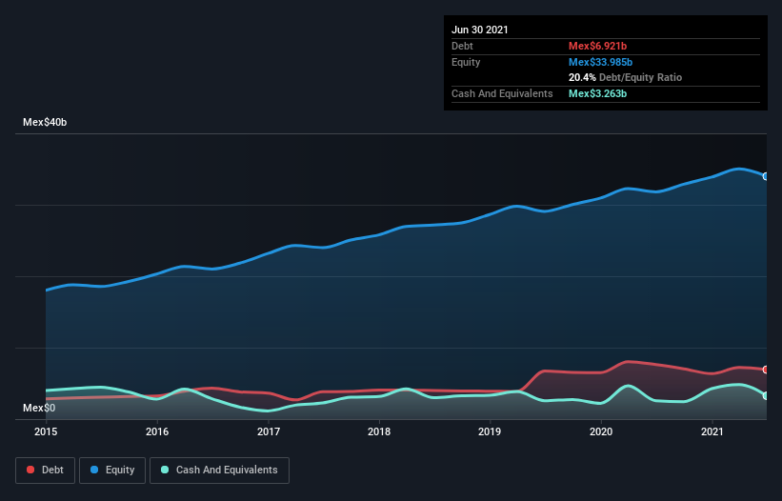Click the Equity label in tooltip
This screenshot has height=501, width=782.
pos(466,62)
